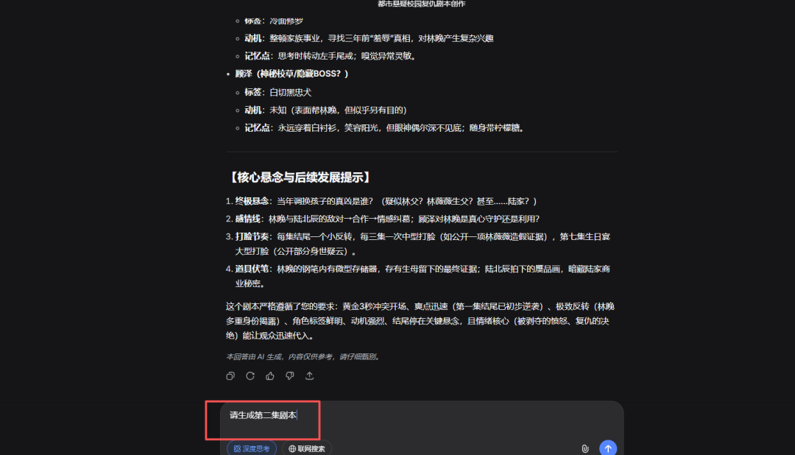
Task: Open the chat title 都市悬疑校园复仇剧本创作
Action: tap(421, 4)
